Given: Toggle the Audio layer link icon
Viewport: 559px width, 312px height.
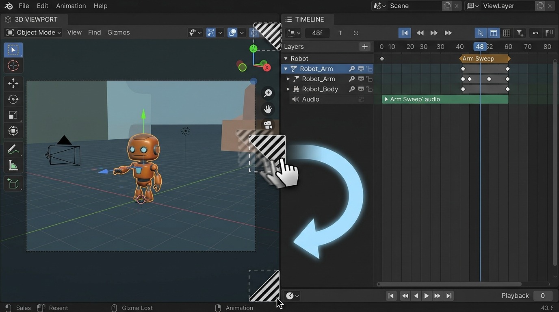Looking at the screenshot, I should click(361, 99).
